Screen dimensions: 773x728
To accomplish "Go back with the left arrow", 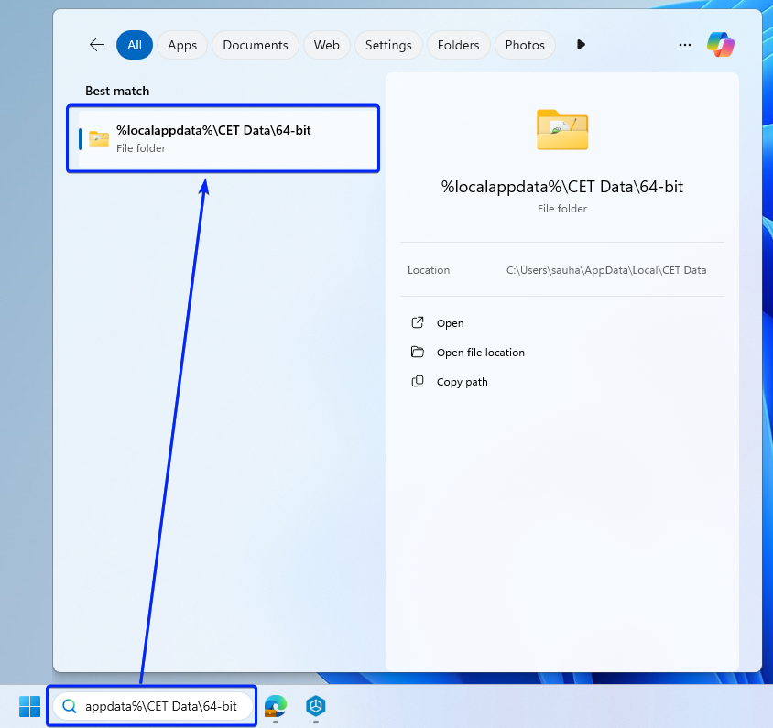I will (x=97, y=45).
